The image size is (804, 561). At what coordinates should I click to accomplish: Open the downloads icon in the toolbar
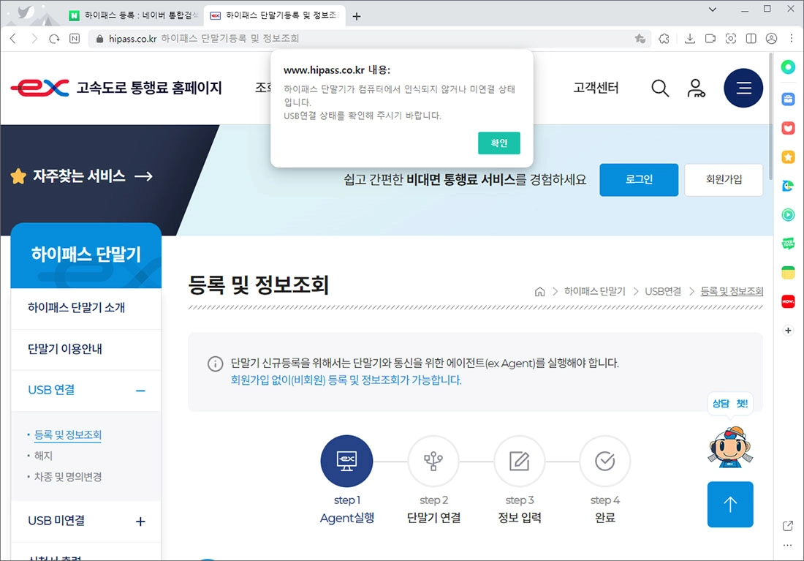(x=690, y=38)
